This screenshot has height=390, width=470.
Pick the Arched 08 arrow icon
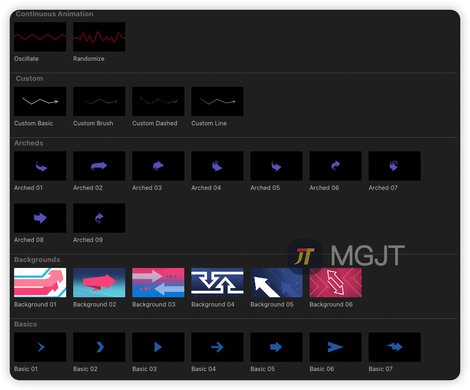(x=40, y=218)
